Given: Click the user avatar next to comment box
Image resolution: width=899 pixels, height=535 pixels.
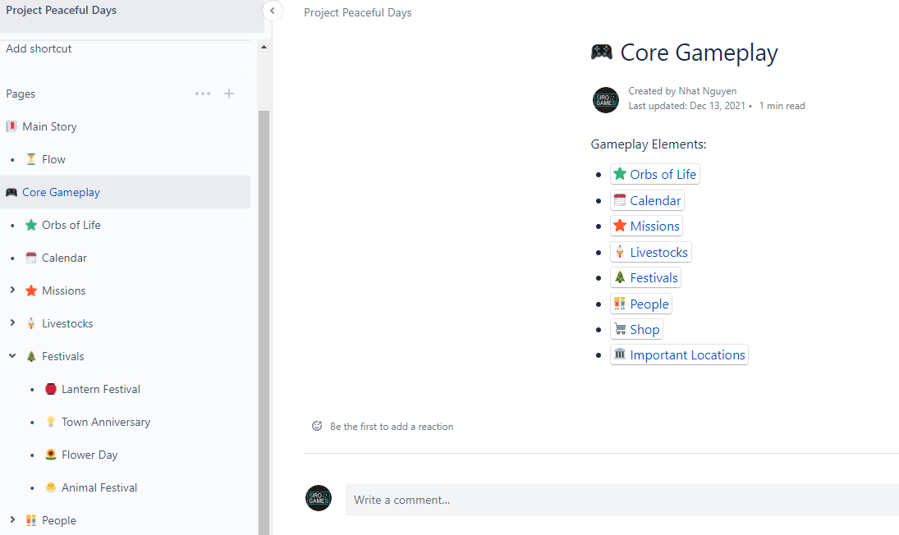Looking at the screenshot, I should click(319, 498).
